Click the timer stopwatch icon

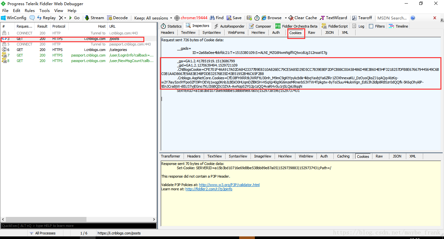257,18
